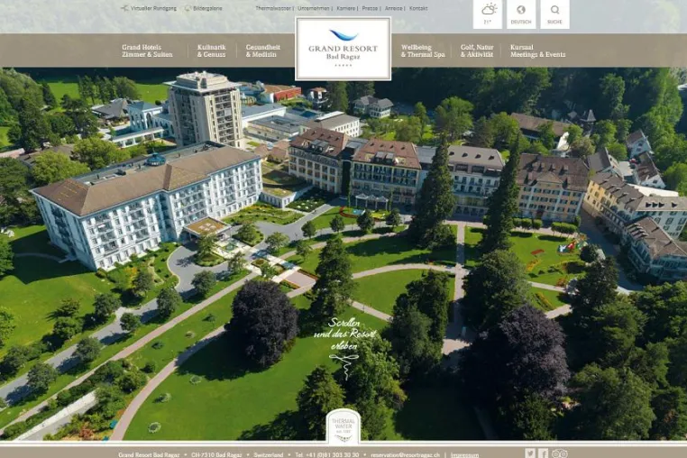Open the Bildergalerie text link
The image size is (687, 458).
207,8
